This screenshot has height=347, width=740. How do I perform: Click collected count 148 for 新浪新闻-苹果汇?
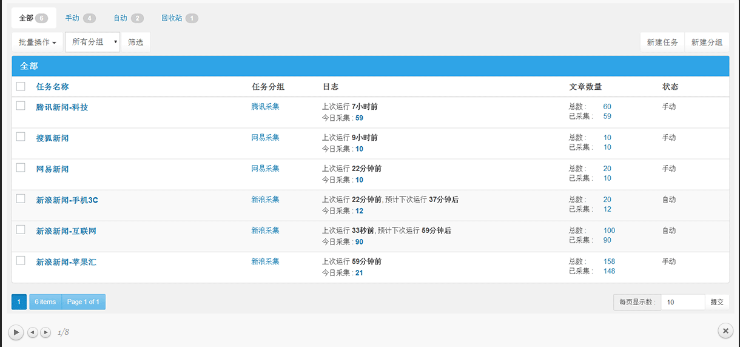(x=609, y=271)
